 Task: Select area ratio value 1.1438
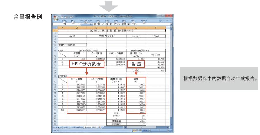pyautogui.click(x=116, y=84)
